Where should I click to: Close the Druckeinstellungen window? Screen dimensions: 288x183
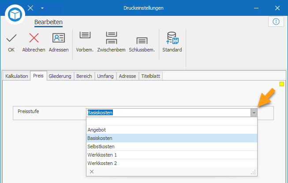pos(277,8)
